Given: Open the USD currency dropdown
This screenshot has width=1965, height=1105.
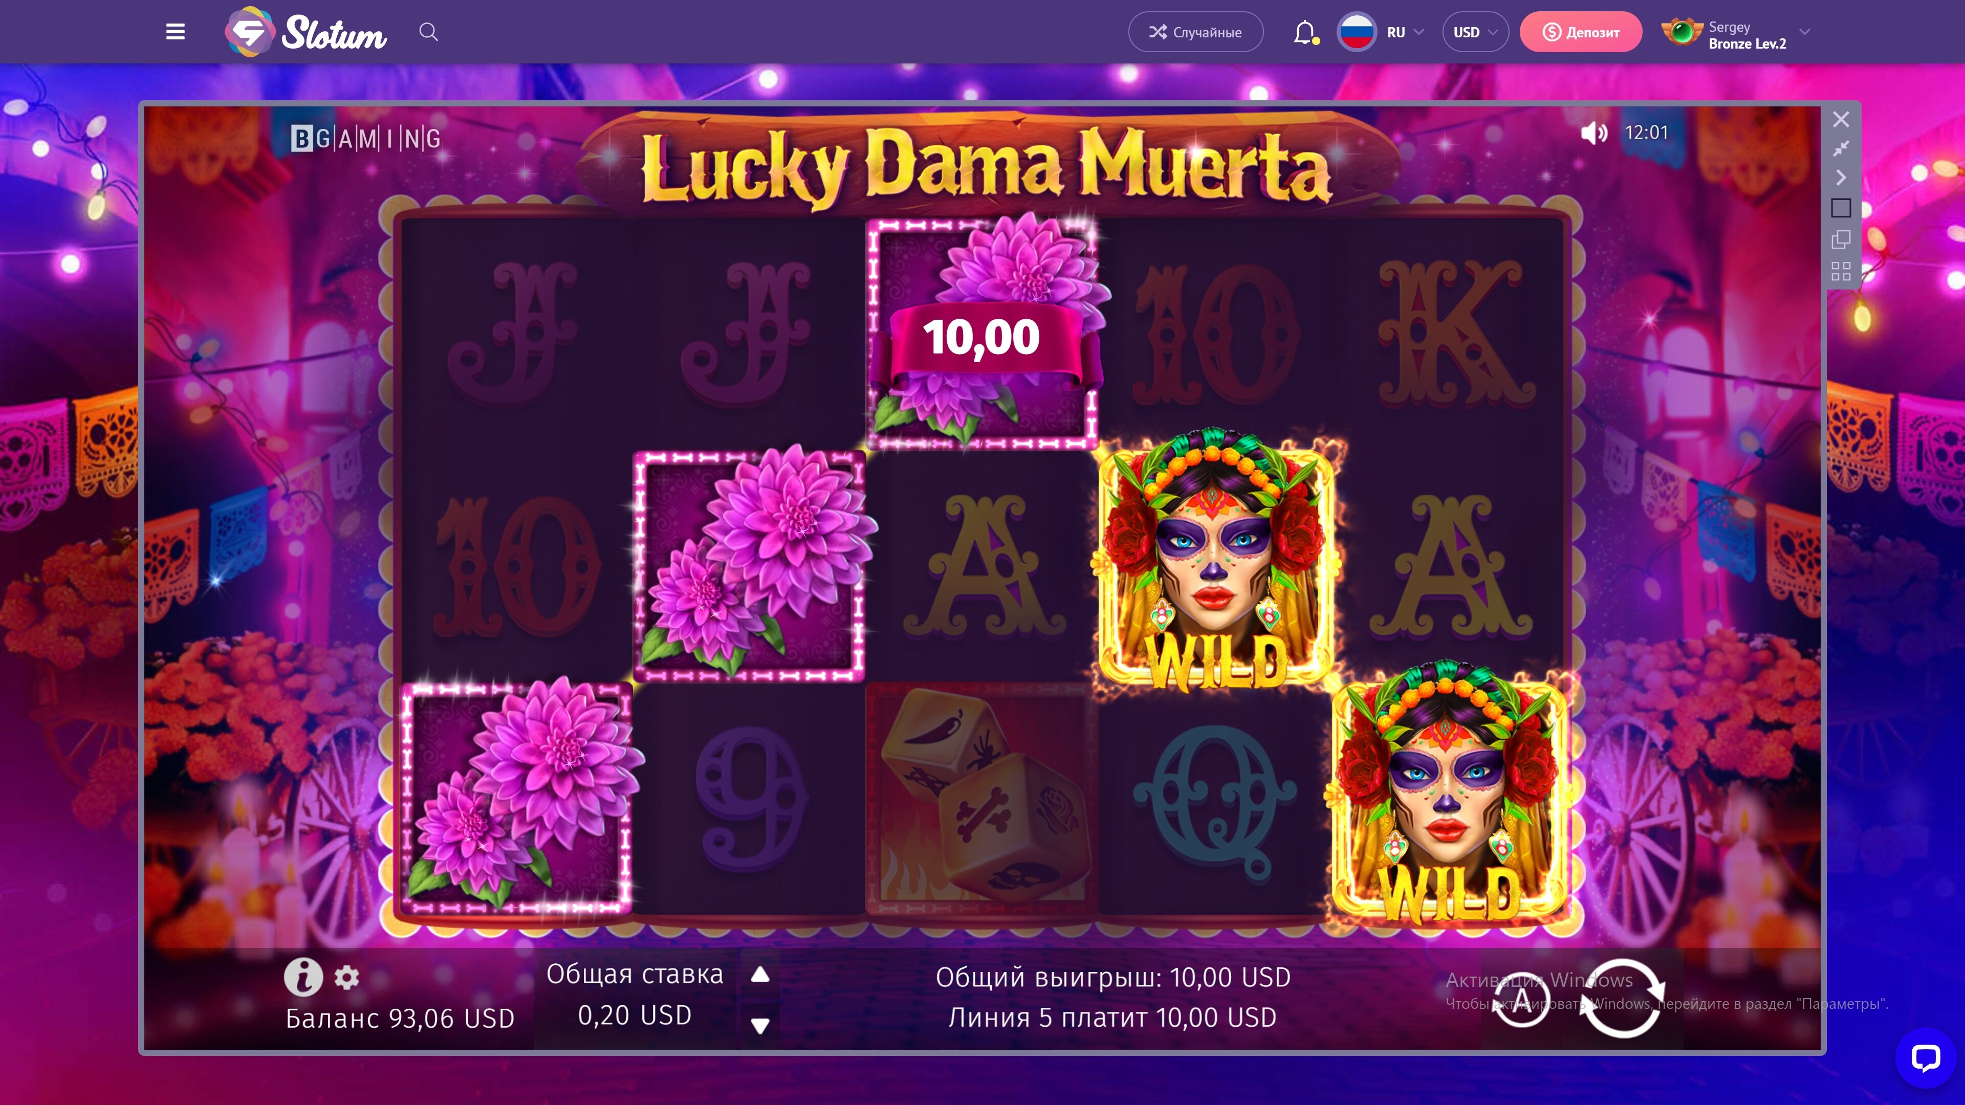Looking at the screenshot, I should click(1474, 32).
